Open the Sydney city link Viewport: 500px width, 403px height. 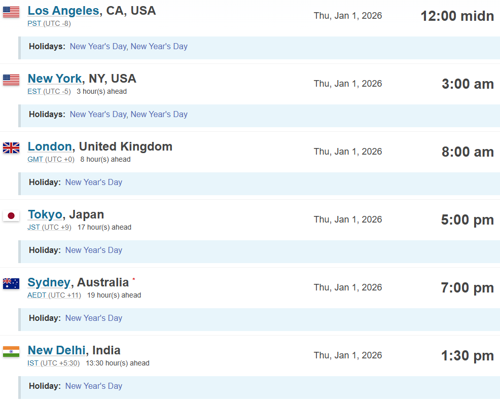(x=49, y=282)
